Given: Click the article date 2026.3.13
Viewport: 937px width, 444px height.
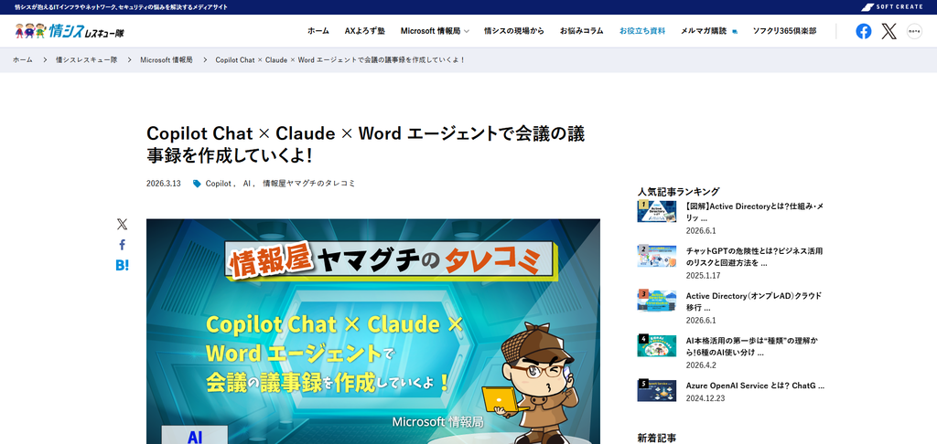Looking at the screenshot, I should tap(163, 184).
